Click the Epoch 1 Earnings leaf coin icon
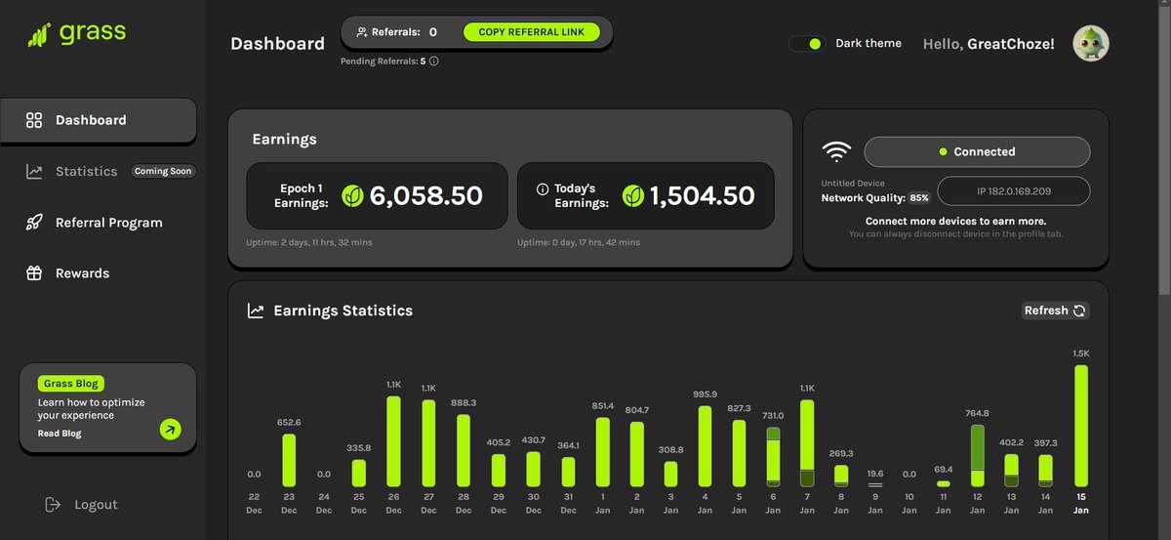This screenshot has height=540, width=1171. click(x=352, y=196)
